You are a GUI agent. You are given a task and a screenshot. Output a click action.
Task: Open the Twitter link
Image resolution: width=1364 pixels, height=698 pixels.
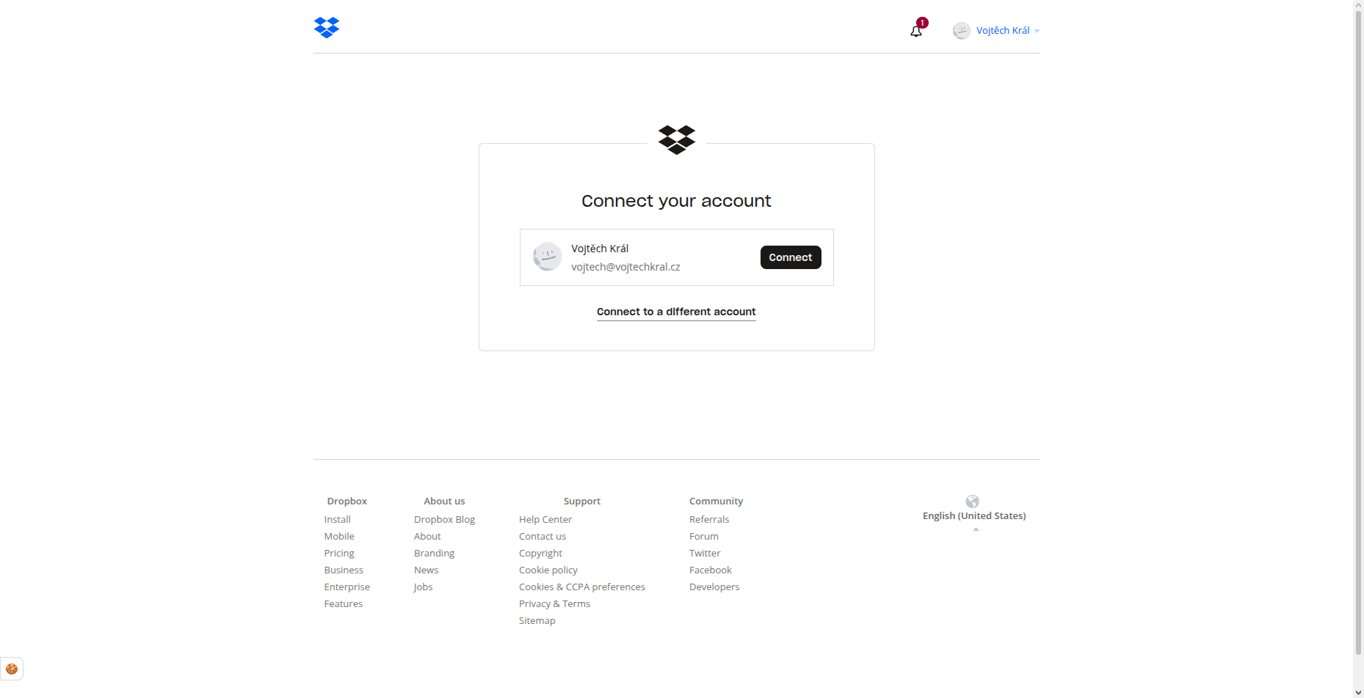click(x=705, y=553)
